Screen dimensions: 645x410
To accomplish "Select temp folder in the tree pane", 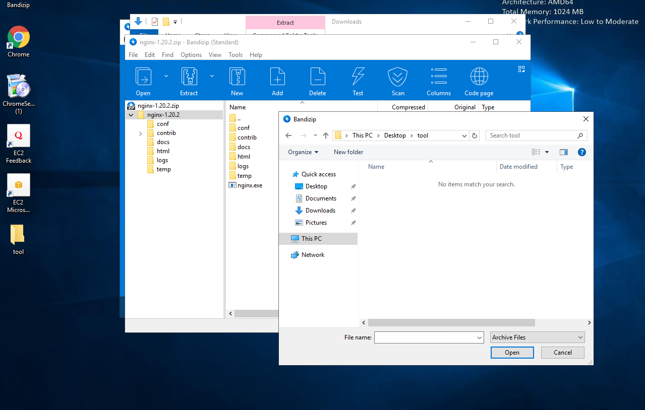I will tap(163, 169).
